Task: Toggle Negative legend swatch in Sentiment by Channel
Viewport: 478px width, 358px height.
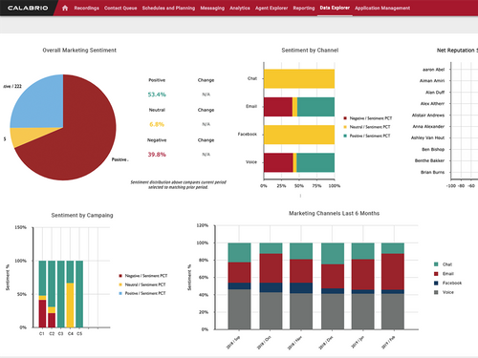Action: click(345, 118)
